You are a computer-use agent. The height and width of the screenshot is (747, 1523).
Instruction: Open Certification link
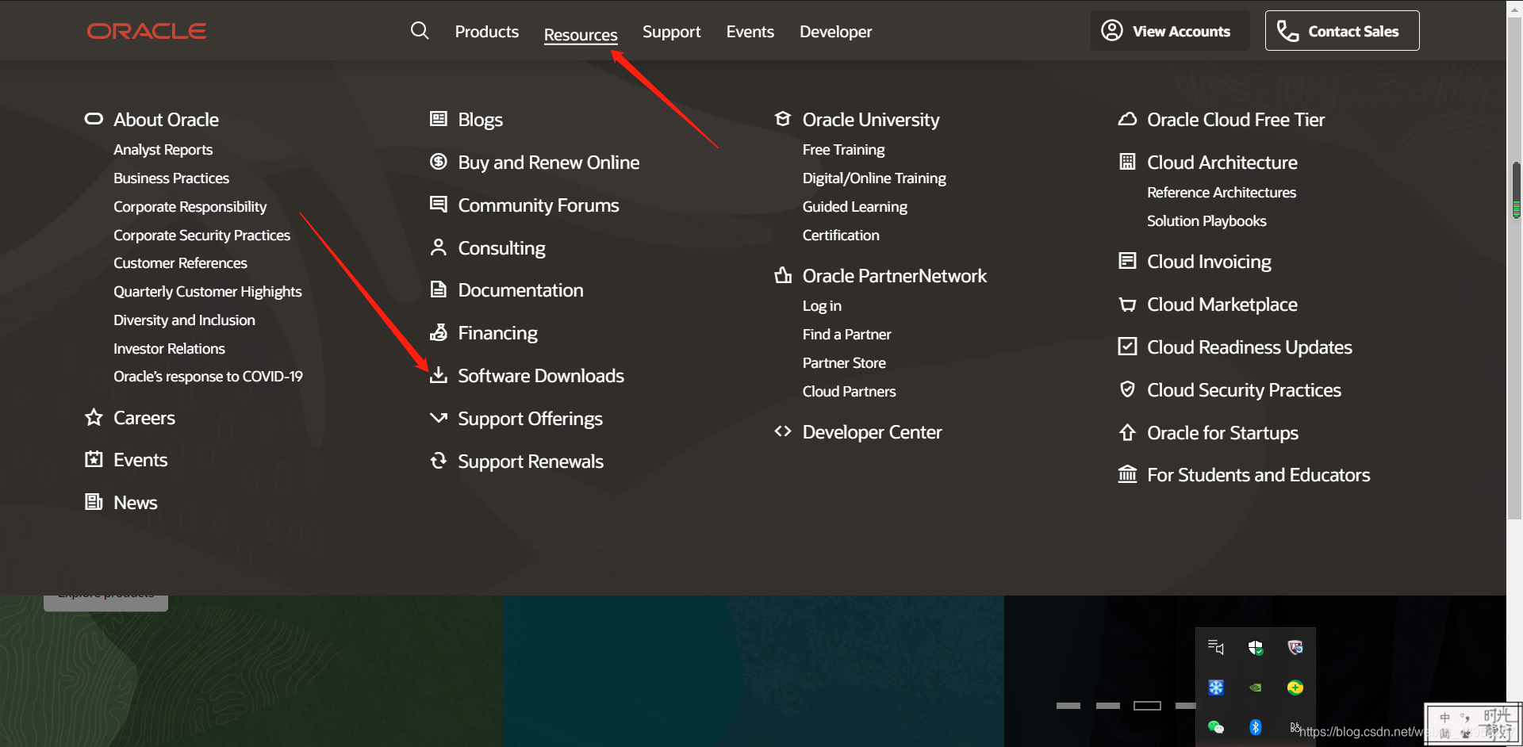tap(841, 236)
